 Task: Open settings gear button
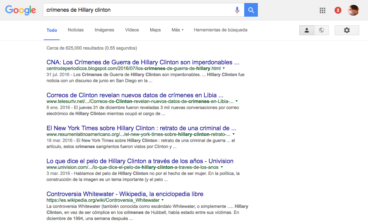tap(347, 30)
